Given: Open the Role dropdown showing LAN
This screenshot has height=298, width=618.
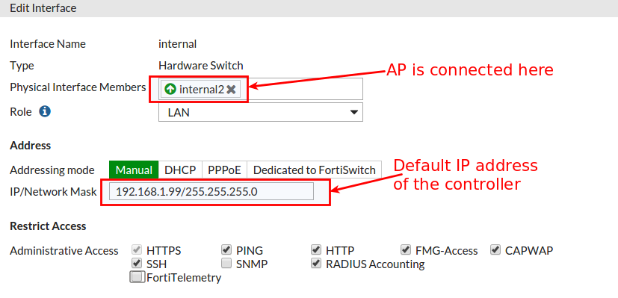Looking at the screenshot, I should coord(261,113).
